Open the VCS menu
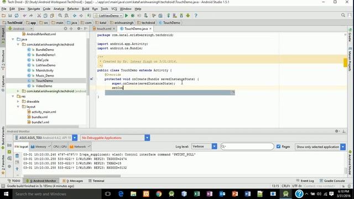The width and height of the screenshot is (354, 199). [114, 9]
